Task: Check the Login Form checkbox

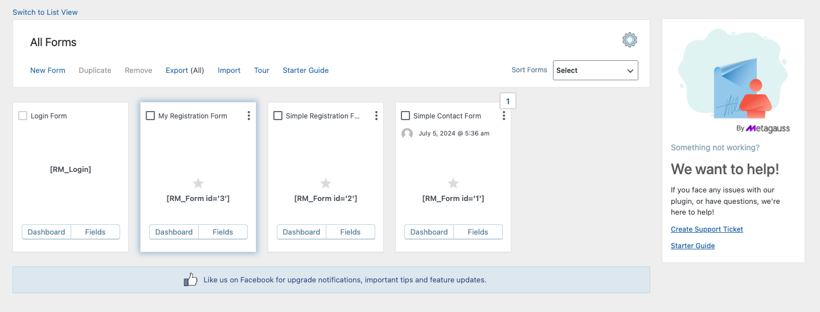Action: pos(23,116)
